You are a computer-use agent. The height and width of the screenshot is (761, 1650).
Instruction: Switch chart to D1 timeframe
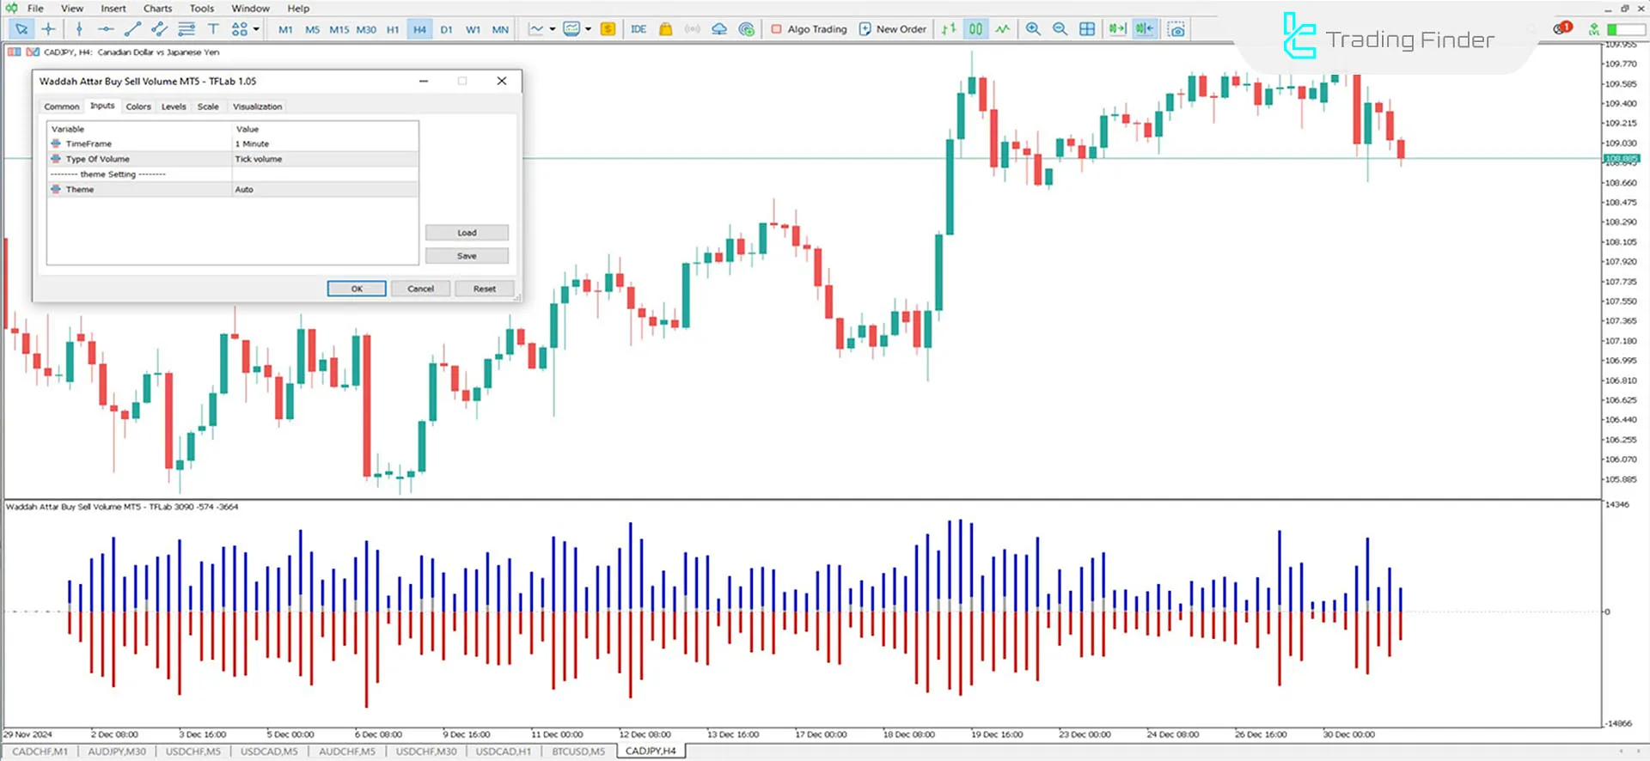pos(446,29)
